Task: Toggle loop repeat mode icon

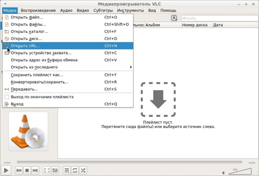Action: click(75, 170)
